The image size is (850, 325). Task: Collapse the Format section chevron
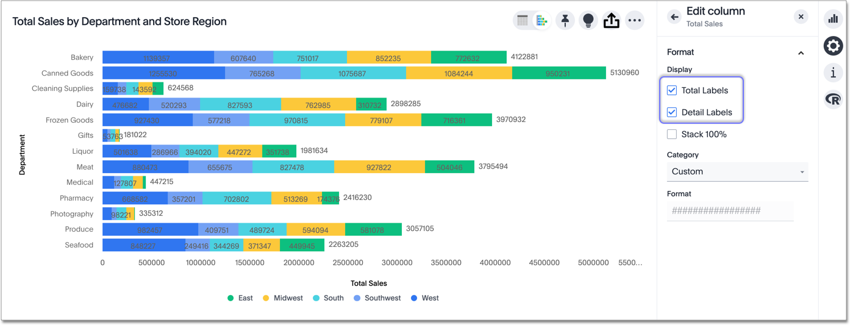(801, 53)
